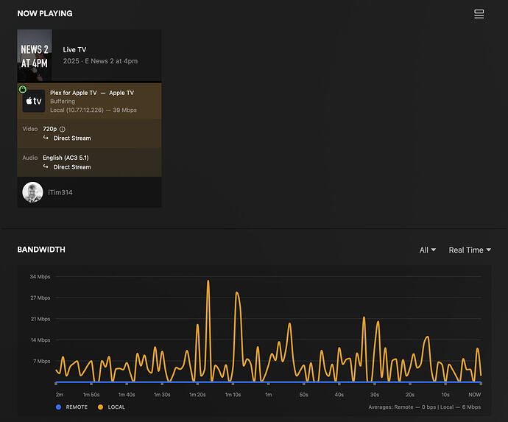The image size is (508, 422).
Task: Switch the Now Playing view layout icon
Action: tap(479, 14)
